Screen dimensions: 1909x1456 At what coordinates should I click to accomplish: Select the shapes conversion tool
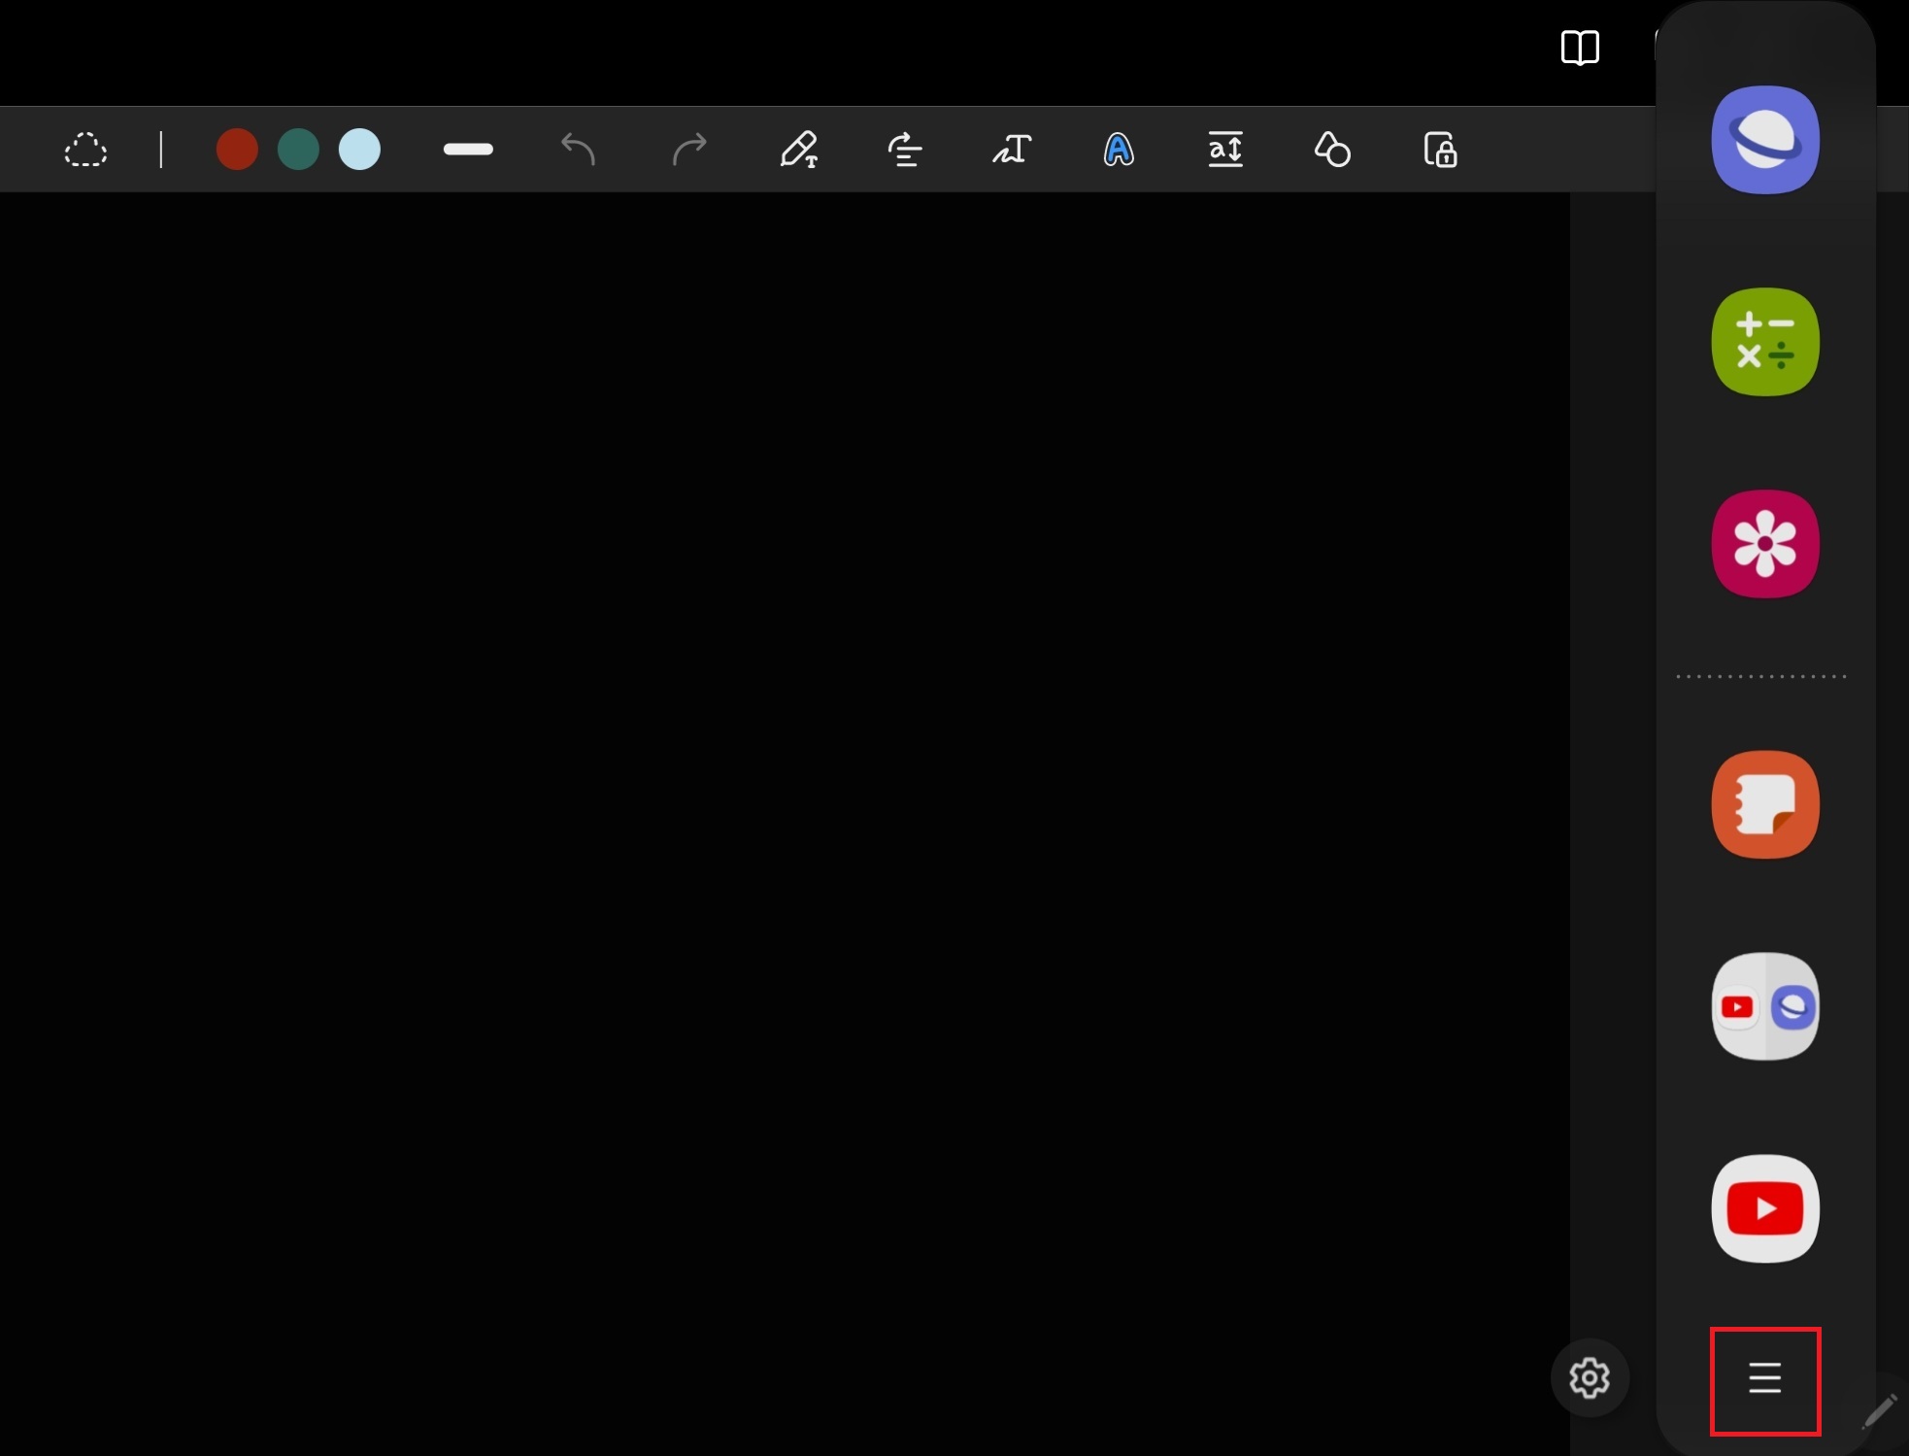[x=1332, y=150]
